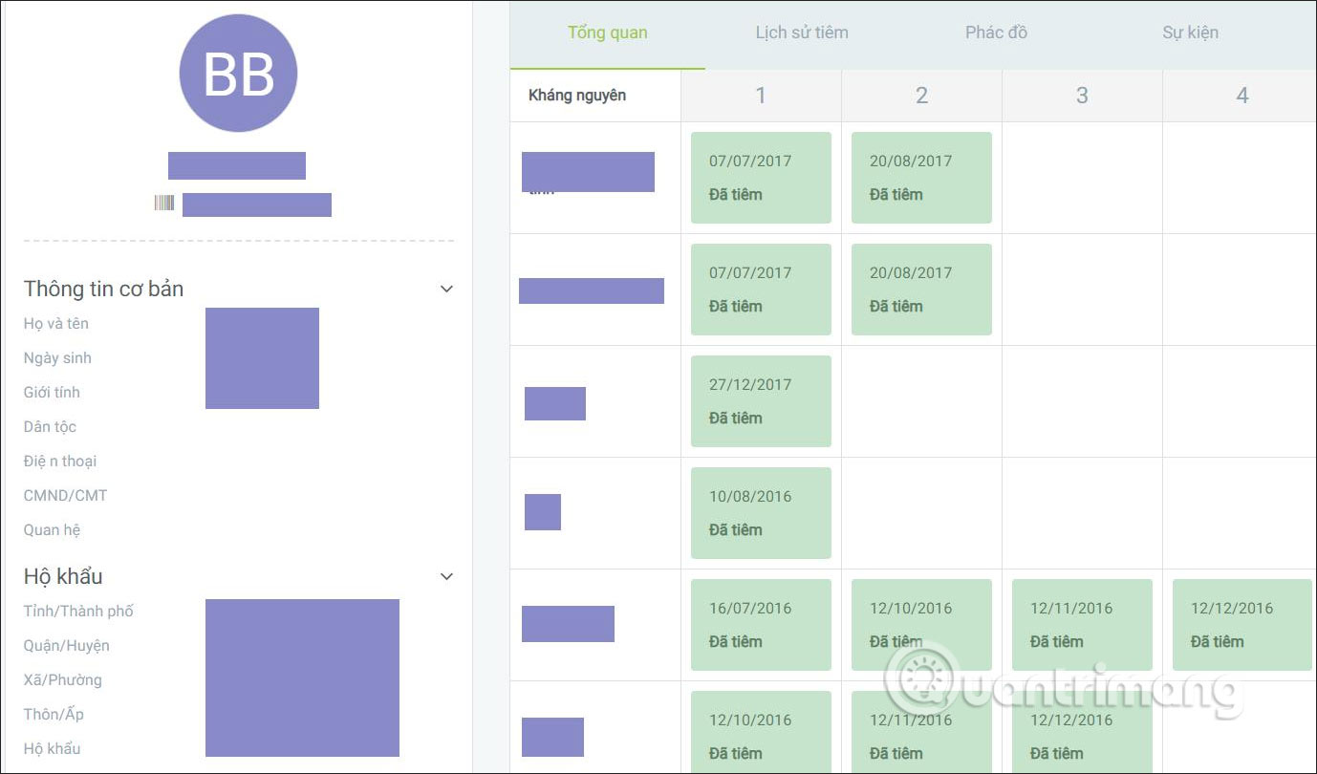The width and height of the screenshot is (1317, 774).
Task: Select the 27/12/2017 vaccination card
Action: click(x=761, y=401)
